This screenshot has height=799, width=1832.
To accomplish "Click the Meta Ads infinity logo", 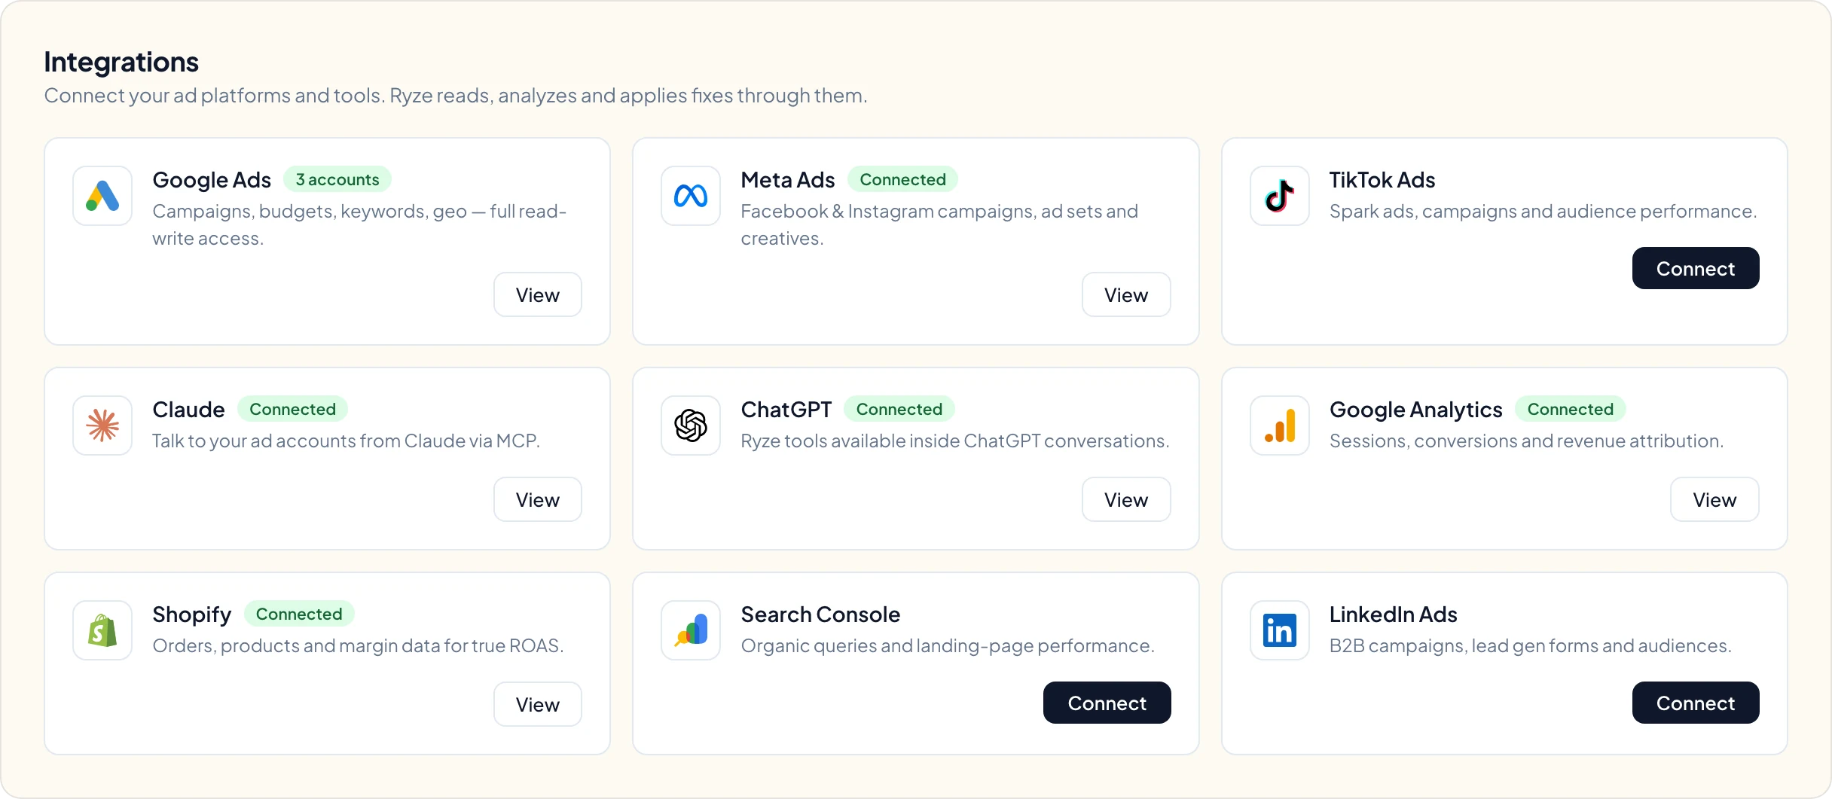I will (691, 196).
